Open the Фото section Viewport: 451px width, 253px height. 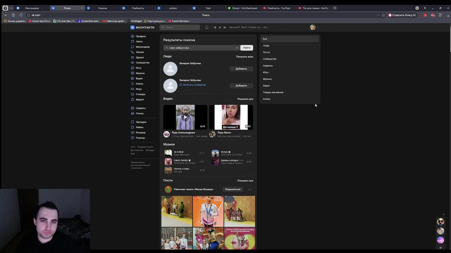click(138, 68)
